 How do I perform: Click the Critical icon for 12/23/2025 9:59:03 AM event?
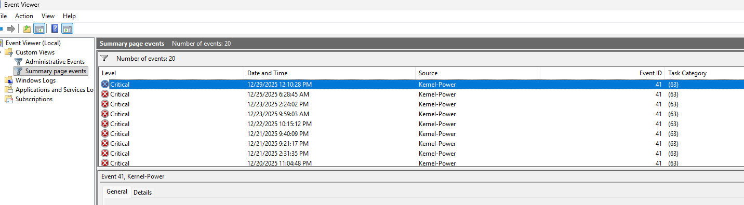[105, 114]
